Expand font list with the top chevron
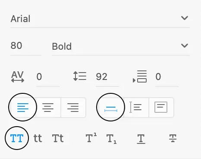Screen dimensions: 201x159 click(185, 18)
